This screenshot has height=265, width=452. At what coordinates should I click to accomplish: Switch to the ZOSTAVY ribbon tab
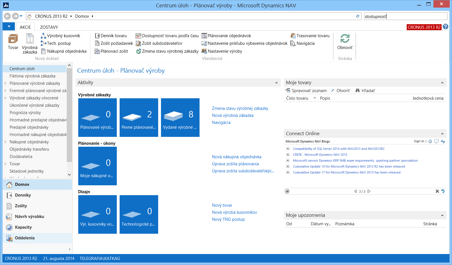pos(49,27)
